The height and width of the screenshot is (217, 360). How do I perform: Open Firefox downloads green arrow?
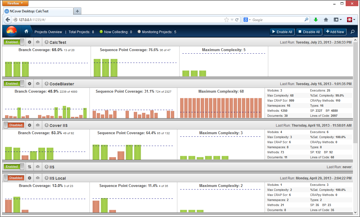(316, 20)
